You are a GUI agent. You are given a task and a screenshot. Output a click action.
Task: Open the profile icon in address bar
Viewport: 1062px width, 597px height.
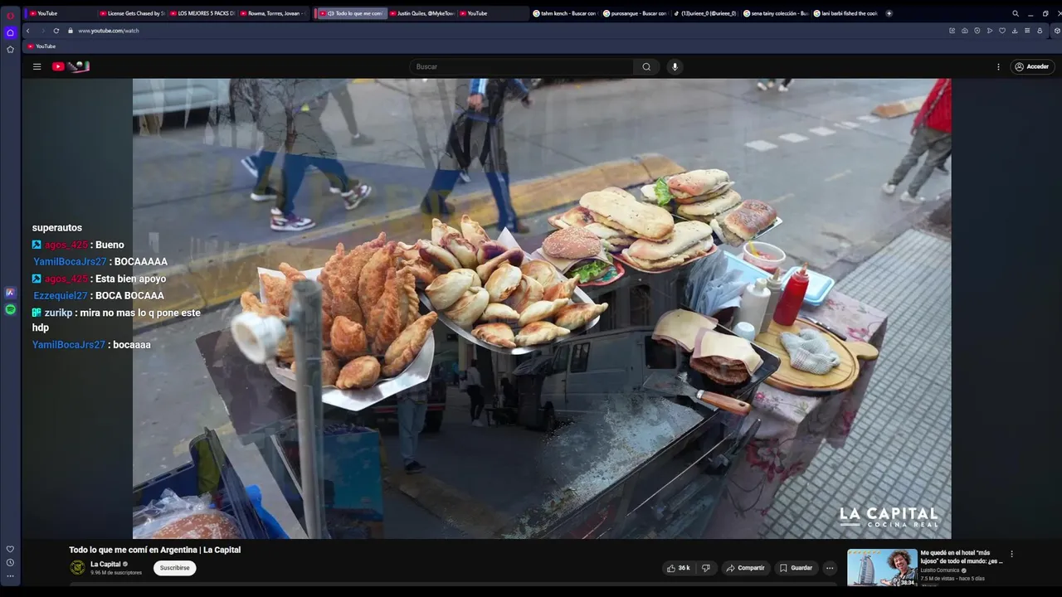pos(1040,31)
